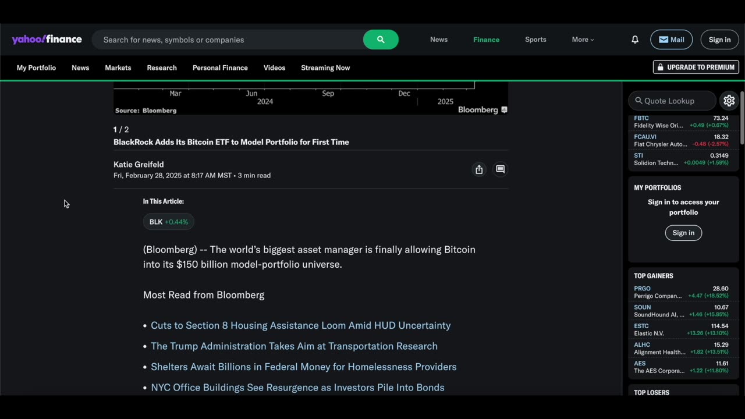
Task: Select Finance in top navigation
Action: 486,40
